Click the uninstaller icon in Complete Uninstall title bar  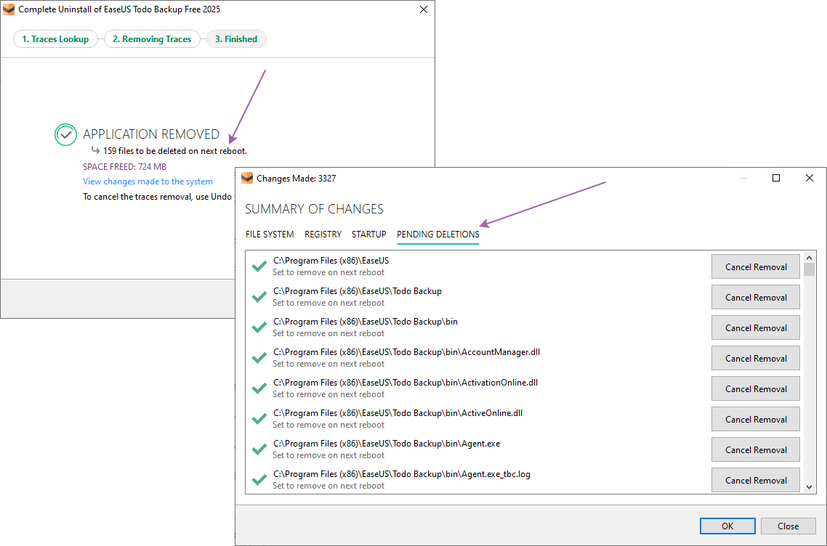tap(9, 10)
